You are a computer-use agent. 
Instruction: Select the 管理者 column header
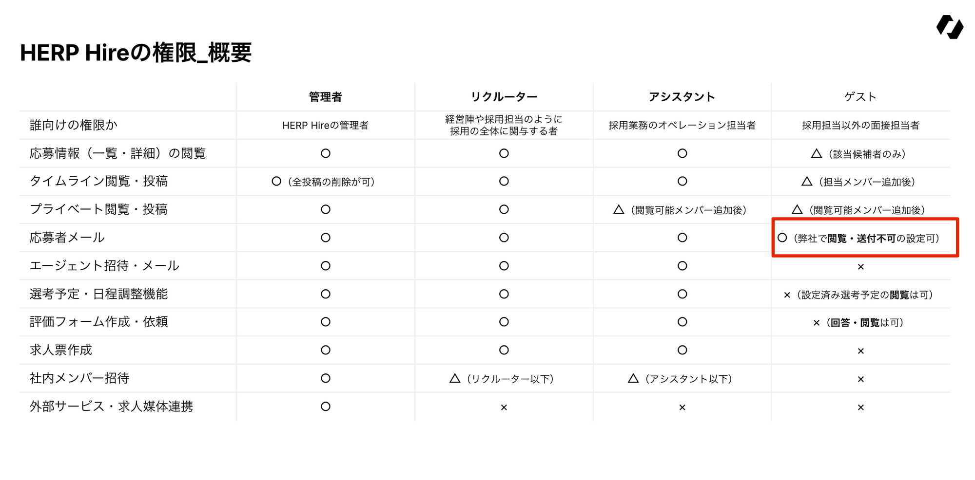(325, 97)
